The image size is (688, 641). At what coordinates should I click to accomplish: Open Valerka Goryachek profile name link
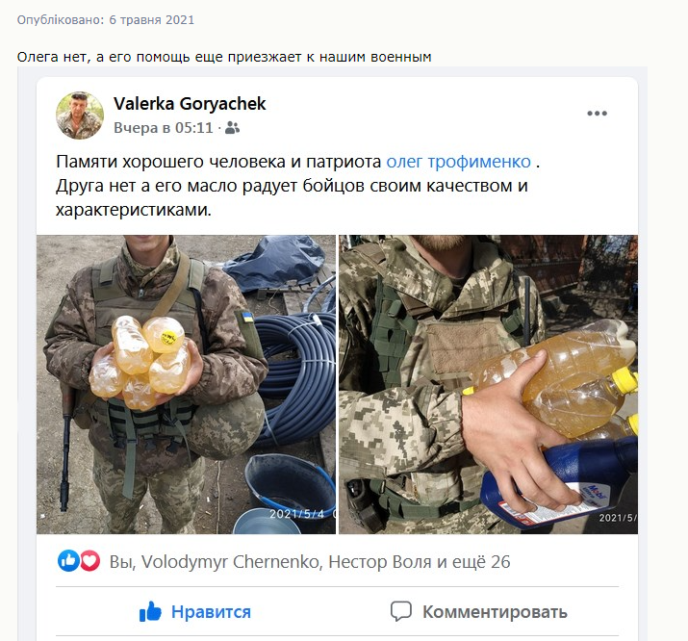(190, 104)
